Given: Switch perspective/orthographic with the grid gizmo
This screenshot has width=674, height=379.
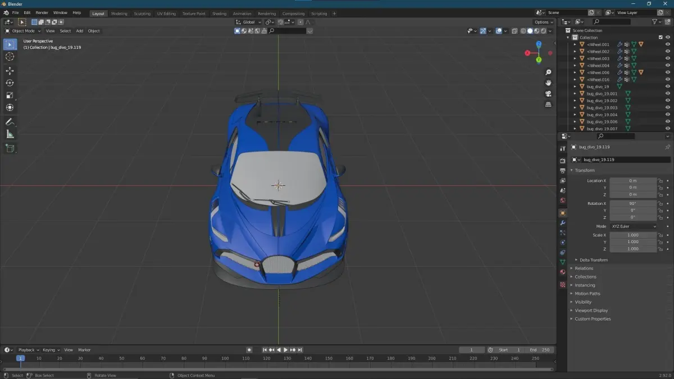Looking at the screenshot, I should tap(549, 104).
